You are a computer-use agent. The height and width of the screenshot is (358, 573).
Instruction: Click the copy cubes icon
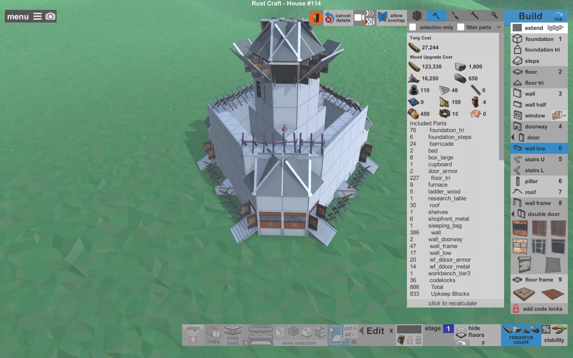pos(213,332)
